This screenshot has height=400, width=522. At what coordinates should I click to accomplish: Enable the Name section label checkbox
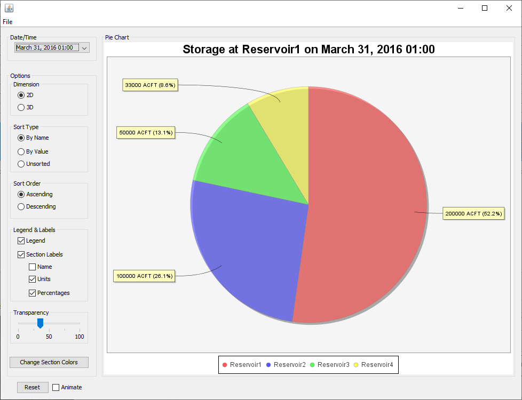pyautogui.click(x=33, y=267)
